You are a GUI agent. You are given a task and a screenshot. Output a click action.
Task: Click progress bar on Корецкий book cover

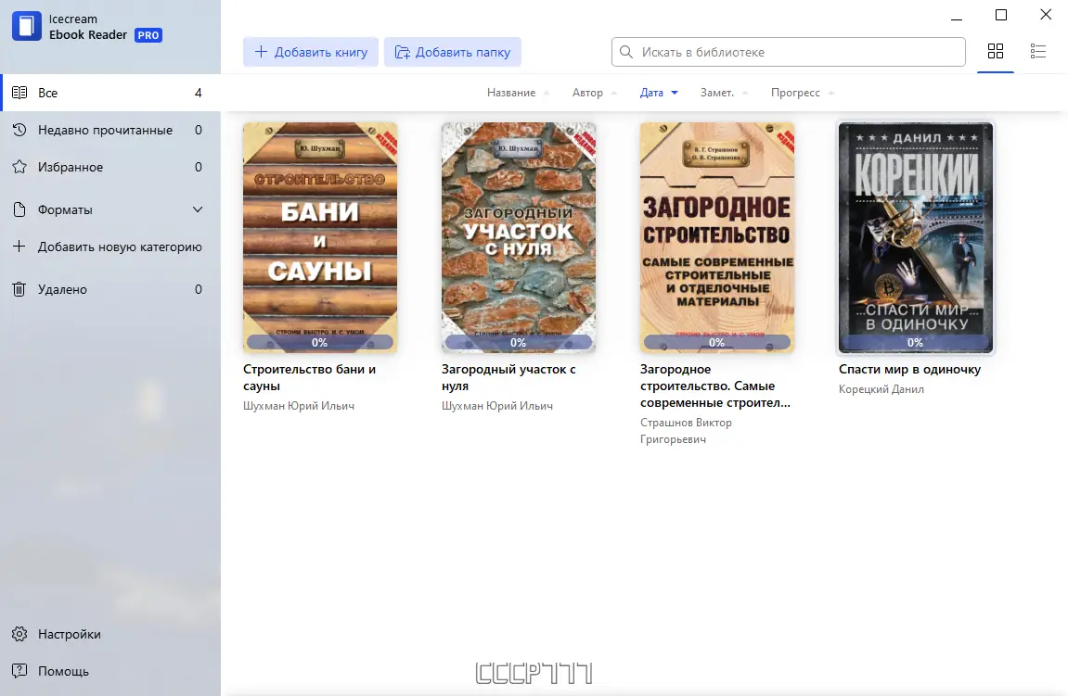[x=916, y=342]
